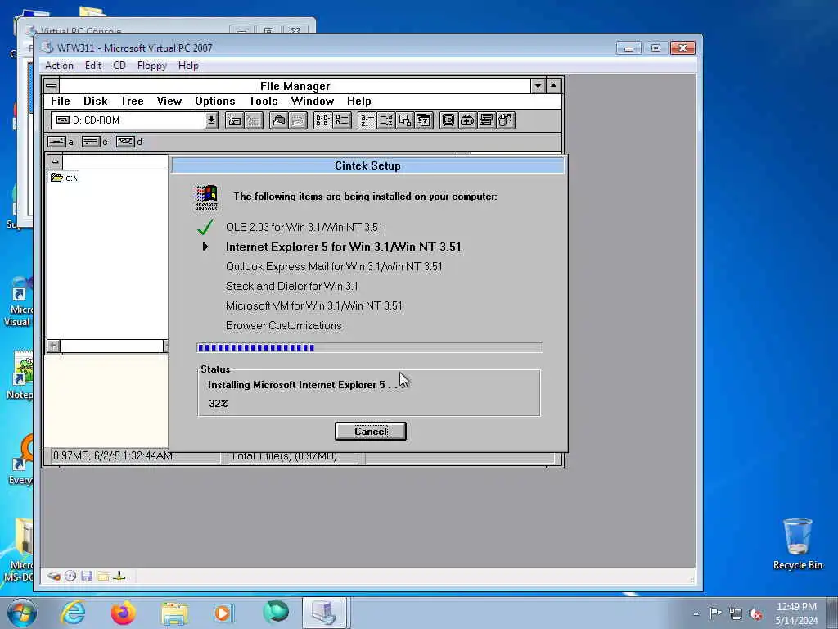Click the Action Center flag tray icon

(715, 613)
